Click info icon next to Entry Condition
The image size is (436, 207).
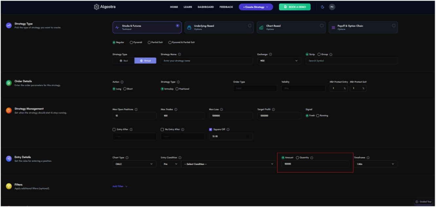coord(180,158)
